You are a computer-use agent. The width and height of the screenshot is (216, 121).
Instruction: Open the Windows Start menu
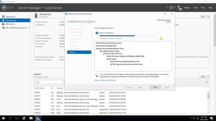click(x=3, y=118)
